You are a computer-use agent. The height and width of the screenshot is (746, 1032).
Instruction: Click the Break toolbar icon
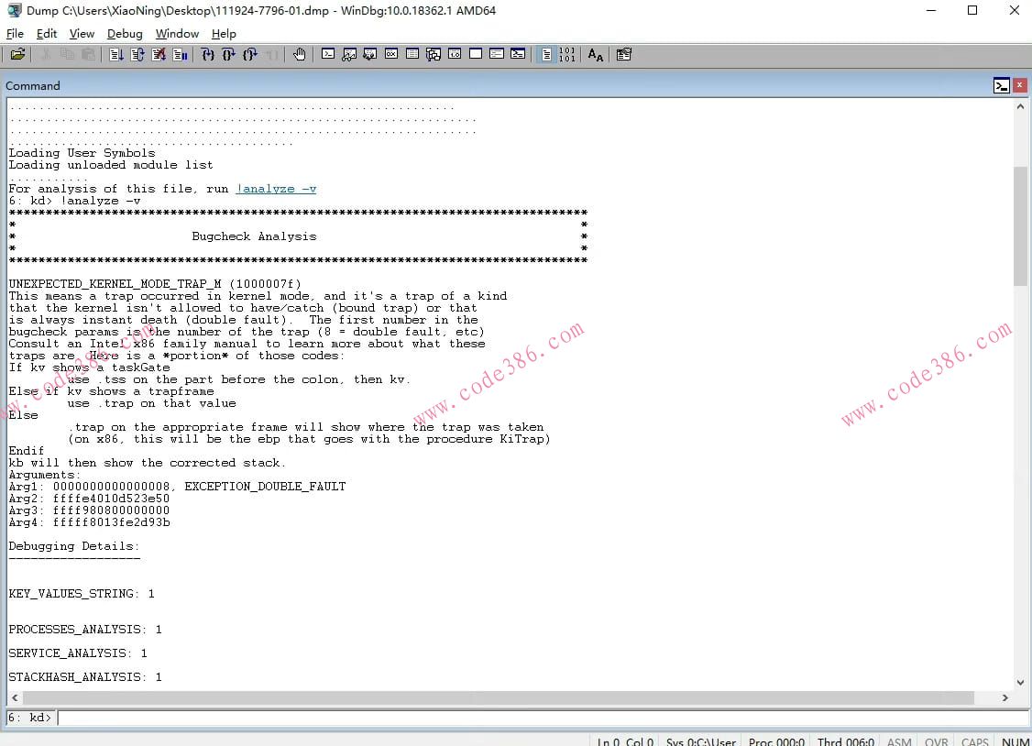pos(180,55)
